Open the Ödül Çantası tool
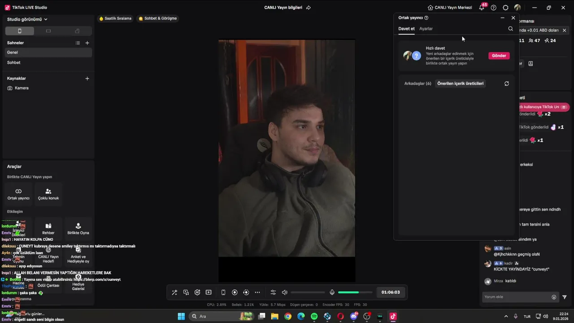 [48, 282]
